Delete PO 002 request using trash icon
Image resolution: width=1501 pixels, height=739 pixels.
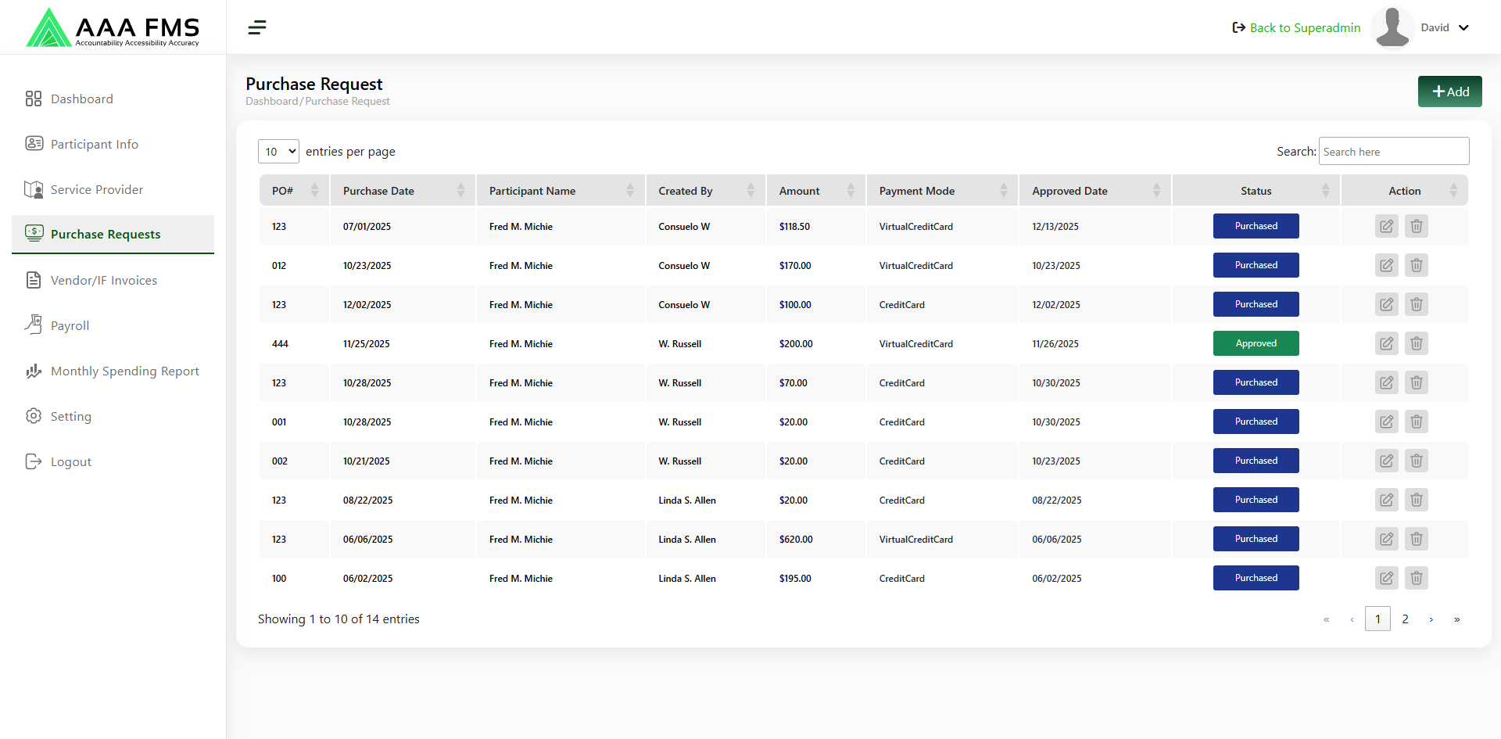pyautogui.click(x=1416, y=461)
